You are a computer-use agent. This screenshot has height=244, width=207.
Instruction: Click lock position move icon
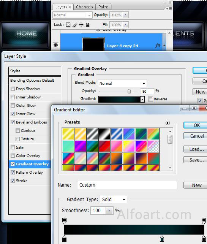click(81, 25)
